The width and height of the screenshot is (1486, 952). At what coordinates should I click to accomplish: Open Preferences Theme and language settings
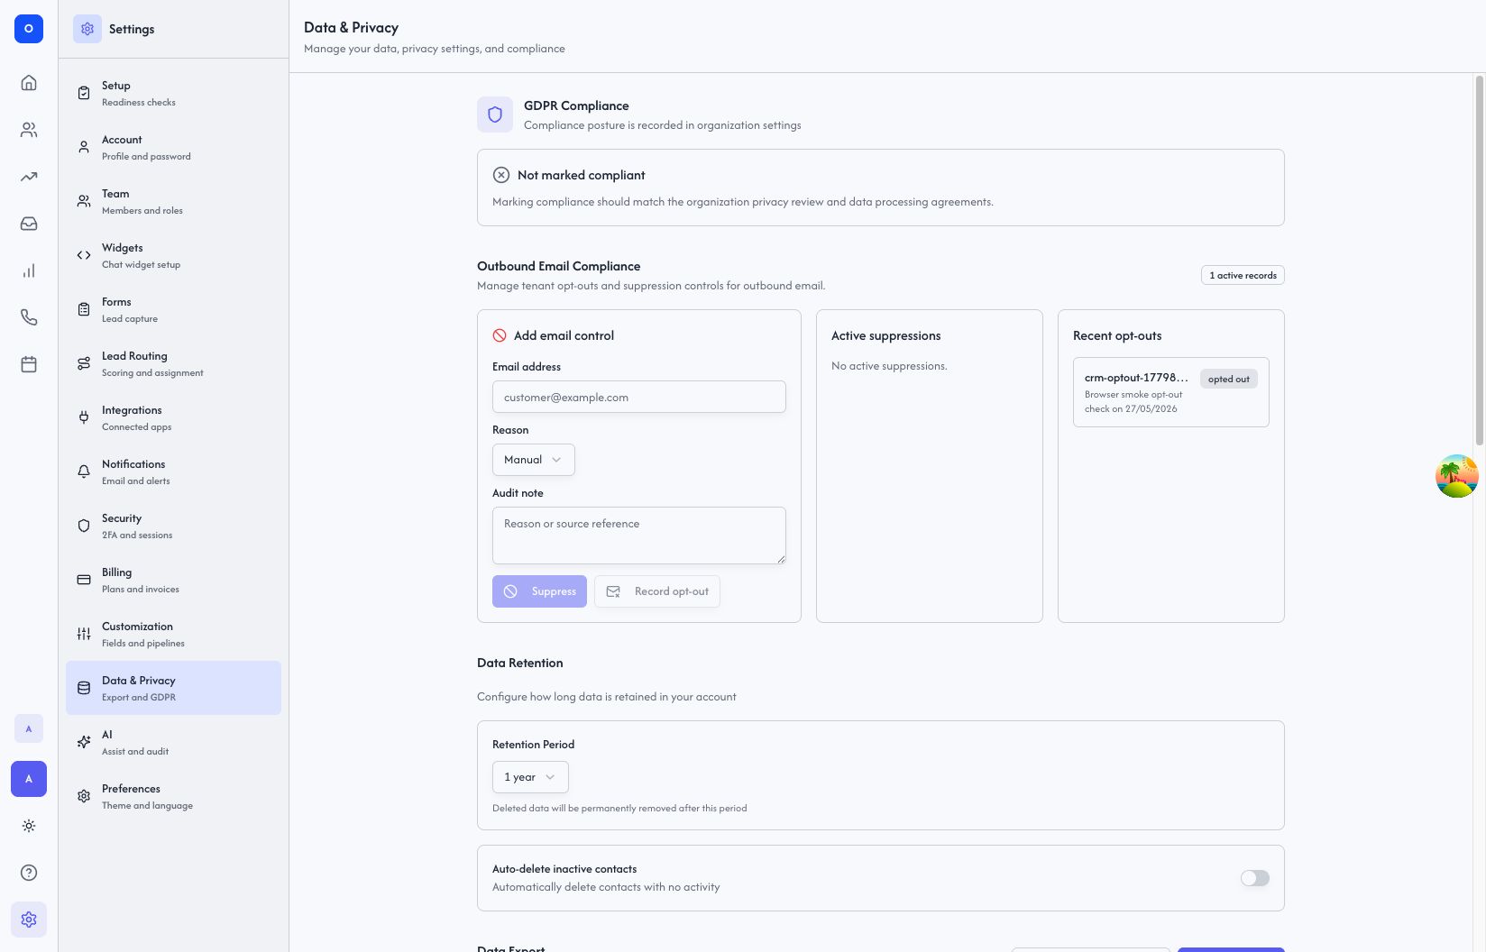(x=173, y=796)
